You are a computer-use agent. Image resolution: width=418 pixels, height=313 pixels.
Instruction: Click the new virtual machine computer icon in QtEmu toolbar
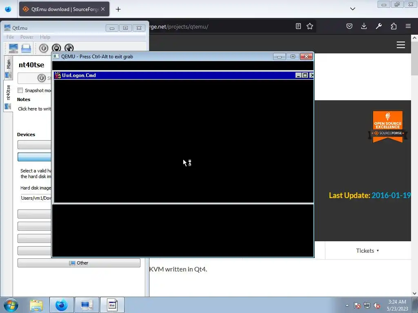tap(13, 48)
